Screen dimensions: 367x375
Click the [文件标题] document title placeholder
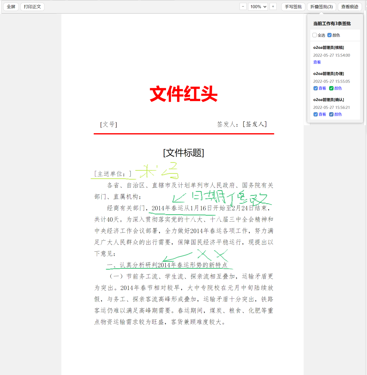(x=184, y=153)
